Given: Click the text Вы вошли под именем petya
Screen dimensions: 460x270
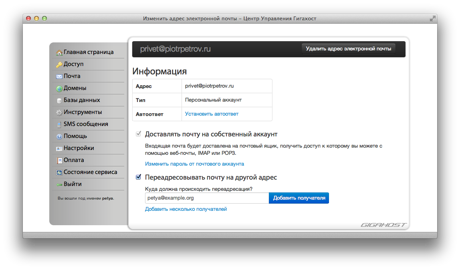Looking at the screenshot, I should tap(86, 198).
